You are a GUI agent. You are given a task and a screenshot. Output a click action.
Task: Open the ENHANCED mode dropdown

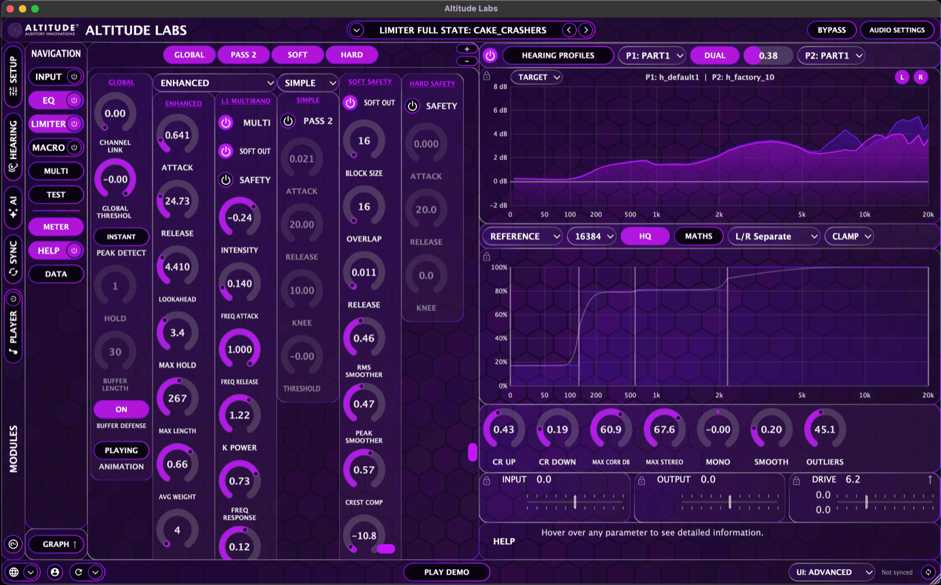(x=214, y=82)
